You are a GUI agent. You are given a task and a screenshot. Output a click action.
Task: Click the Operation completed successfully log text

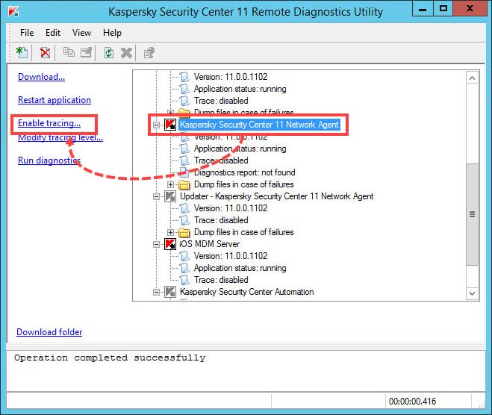coord(110,358)
